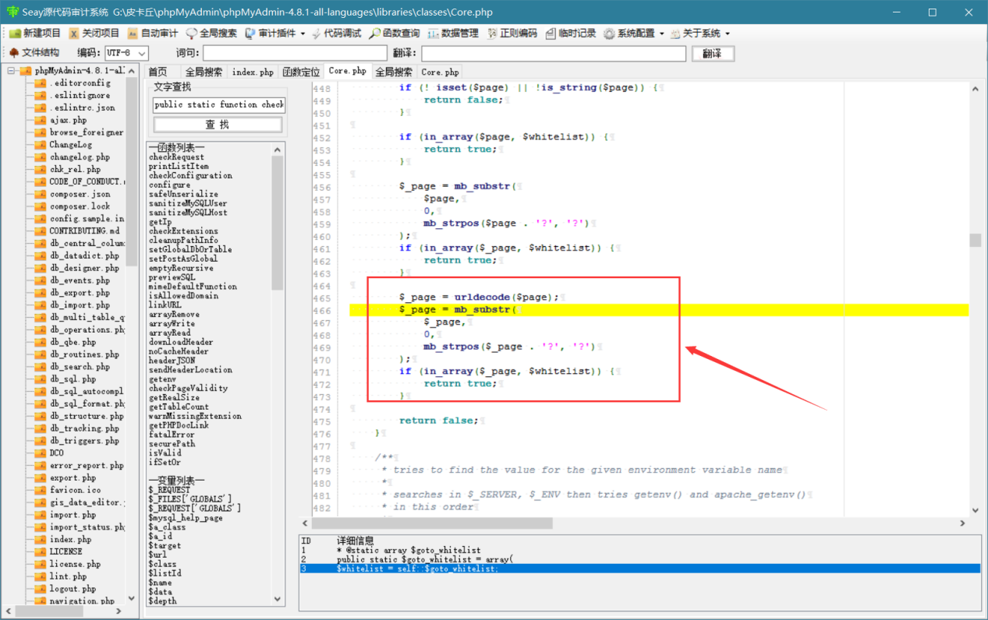
Task: Switch to the first 全局搜索 tab
Action: point(204,72)
